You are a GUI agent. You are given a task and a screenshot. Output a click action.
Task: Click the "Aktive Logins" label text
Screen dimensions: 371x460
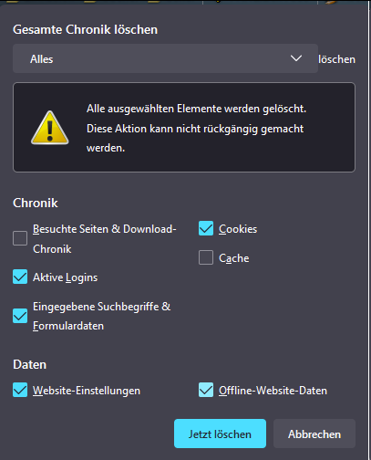point(66,277)
